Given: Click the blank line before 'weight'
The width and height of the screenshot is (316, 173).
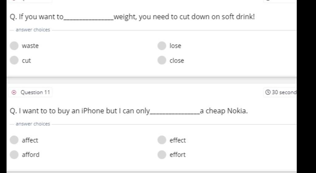Looking at the screenshot, I should (88, 18).
